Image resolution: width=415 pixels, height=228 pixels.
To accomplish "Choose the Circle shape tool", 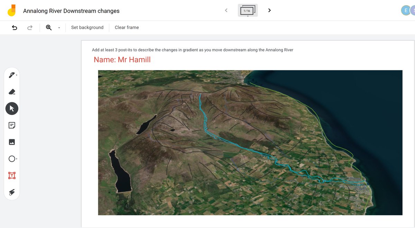I will click(x=11, y=159).
